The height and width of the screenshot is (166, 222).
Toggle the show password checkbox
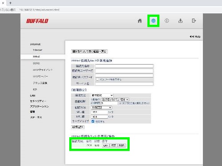(x=97, y=79)
